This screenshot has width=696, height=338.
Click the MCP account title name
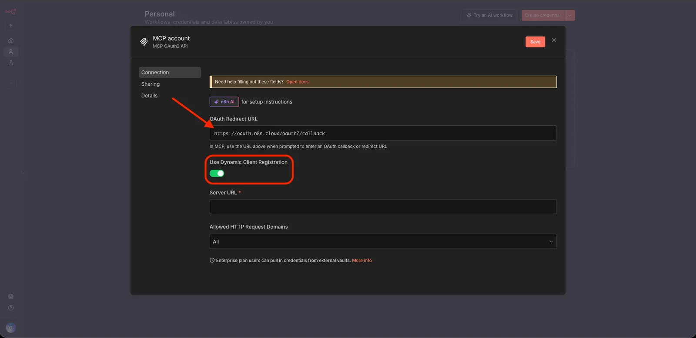click(x=171, y=38)
